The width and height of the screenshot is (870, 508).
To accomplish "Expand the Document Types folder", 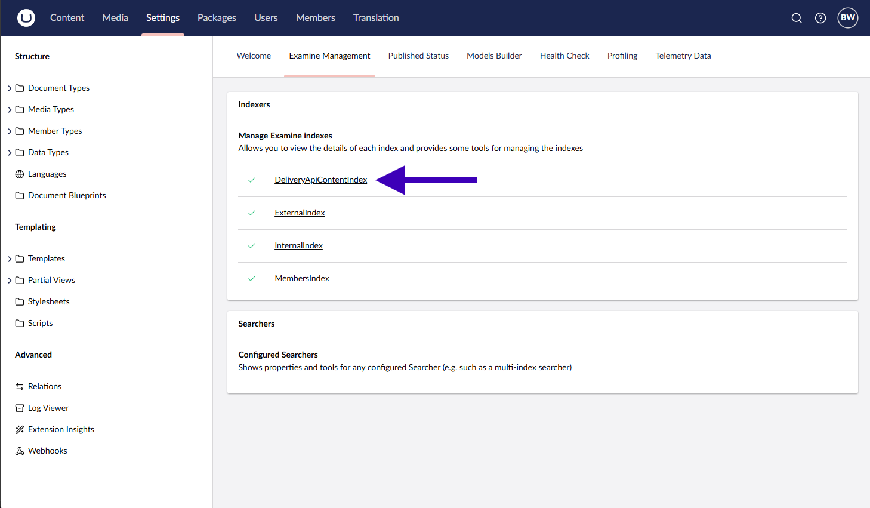I will pos(10,88).
